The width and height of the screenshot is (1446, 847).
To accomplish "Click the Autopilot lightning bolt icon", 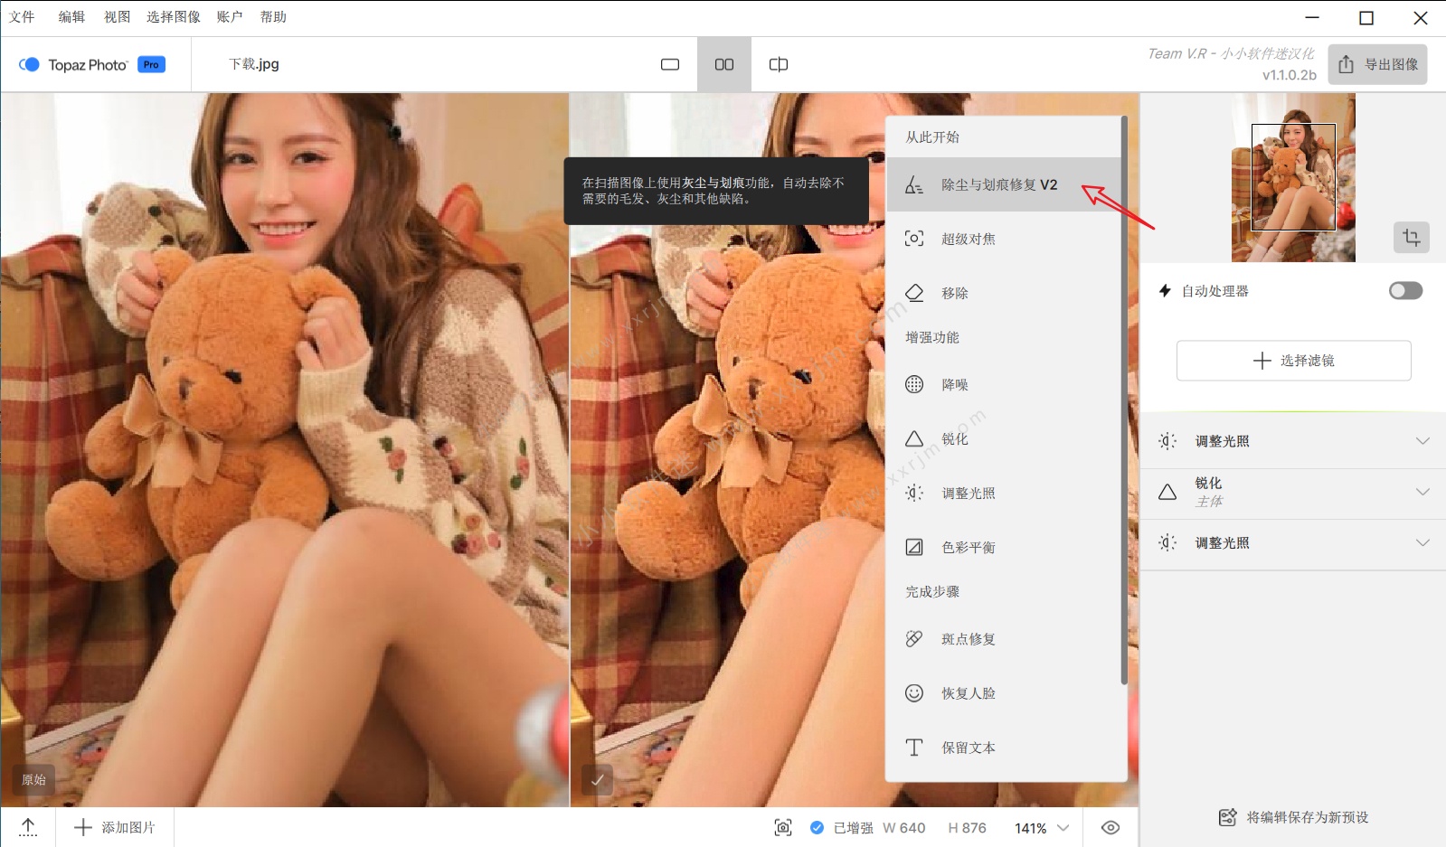I will coord(1165,291).
